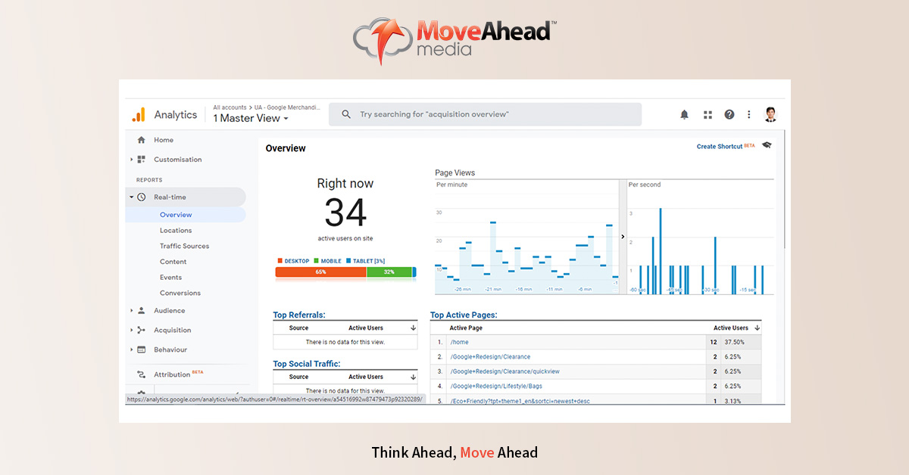Click the All accounts breadcrumb
The height and width of the screenshot is (475, 909).
(x=230, y=107)
